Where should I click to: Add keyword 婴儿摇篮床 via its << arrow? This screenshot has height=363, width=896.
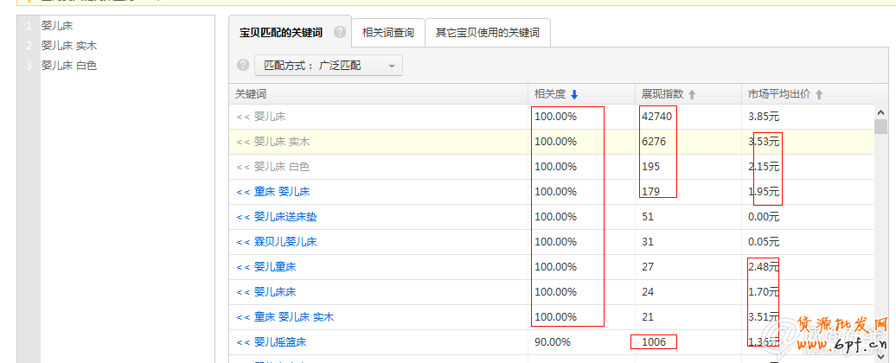coord(242,342)
